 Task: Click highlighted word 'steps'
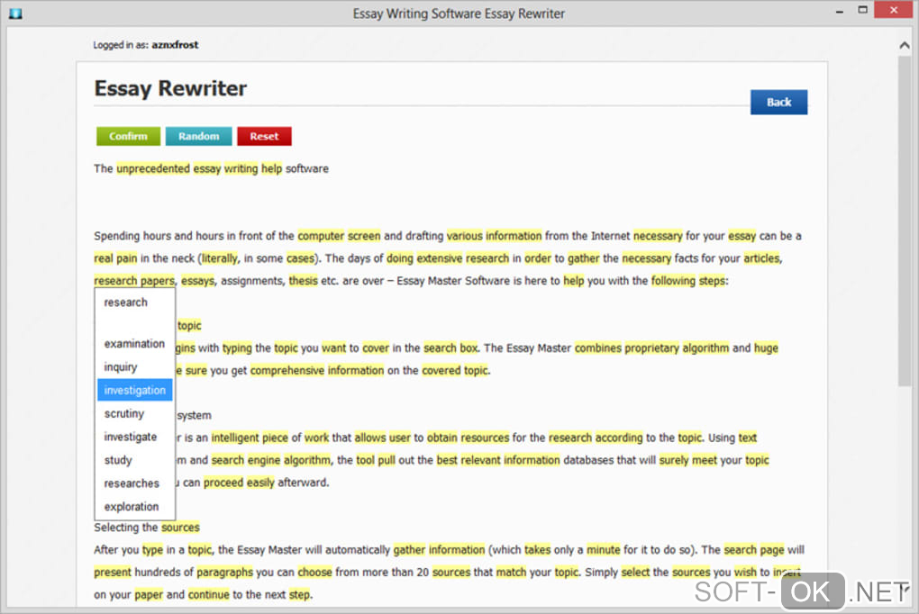click(x=712, y=281)
